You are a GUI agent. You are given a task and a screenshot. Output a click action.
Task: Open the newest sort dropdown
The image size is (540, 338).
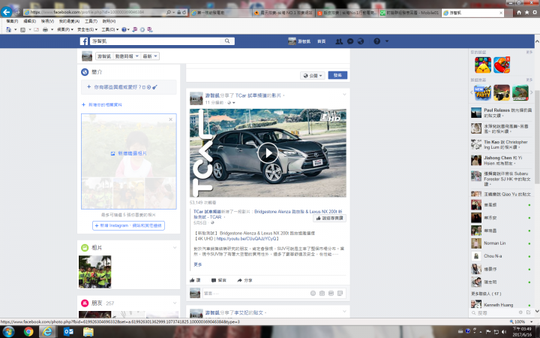click(150, 56)
